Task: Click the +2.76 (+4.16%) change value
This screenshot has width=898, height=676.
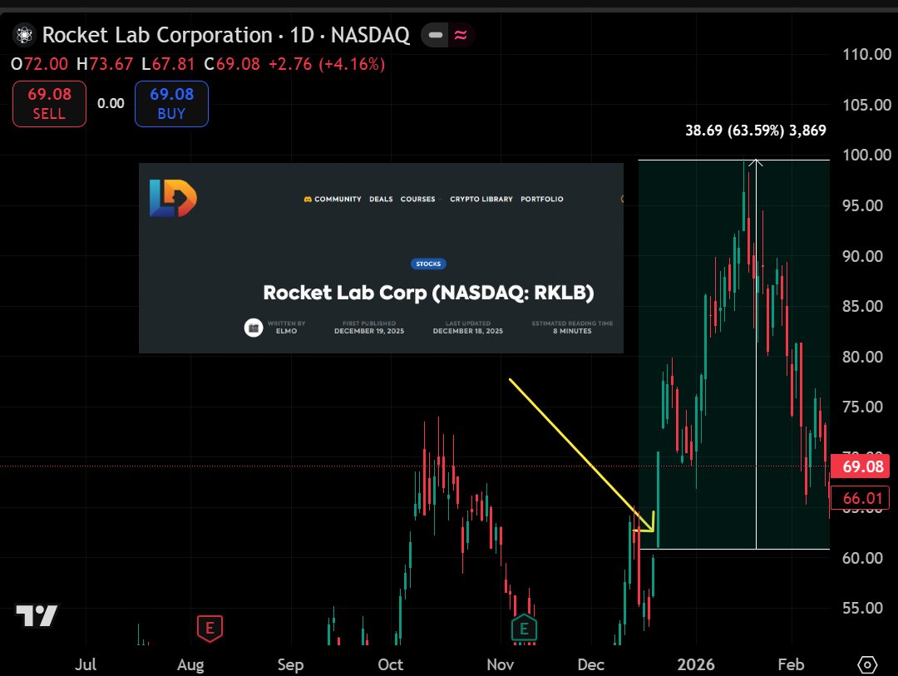Action: 327,64
